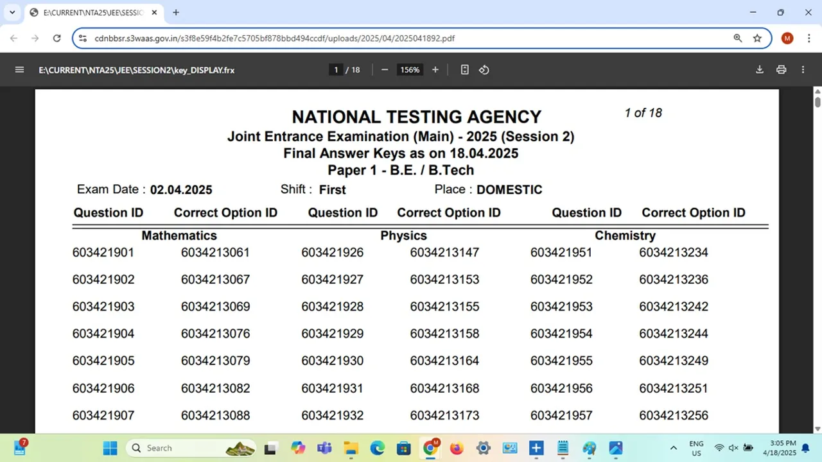Reload the current page
This screenshot has height=462, width=822.
coord(57,38)
